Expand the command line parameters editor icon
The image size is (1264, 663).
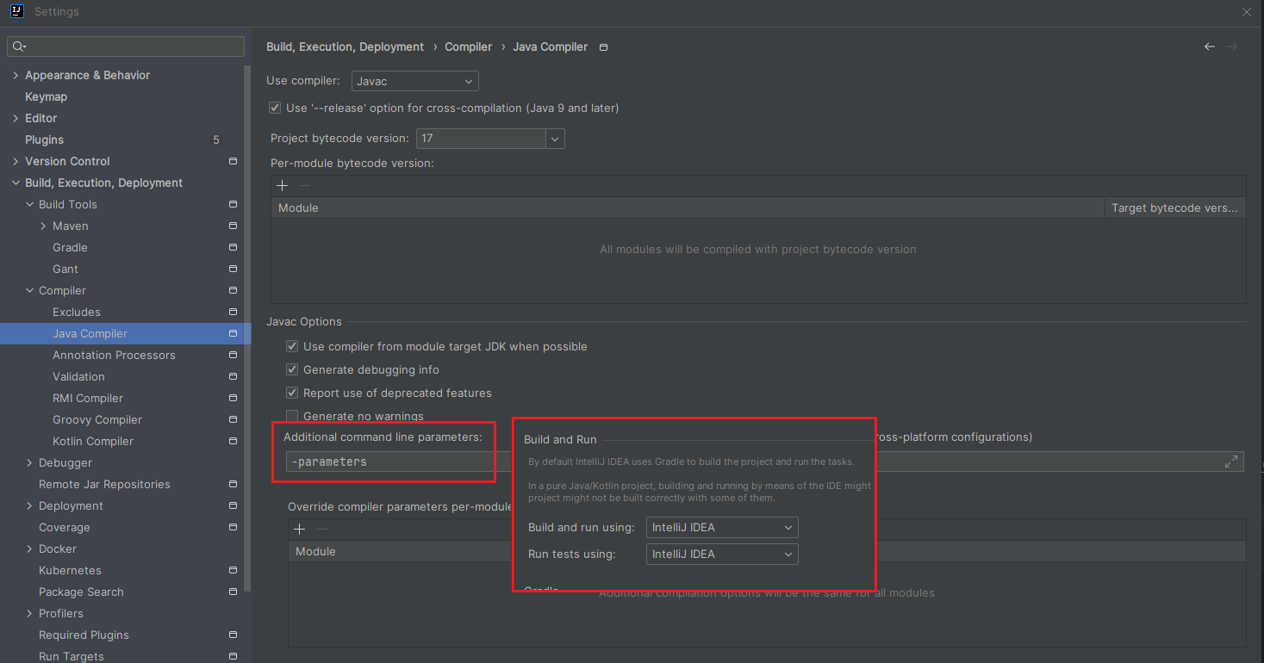coord(1232,462)
